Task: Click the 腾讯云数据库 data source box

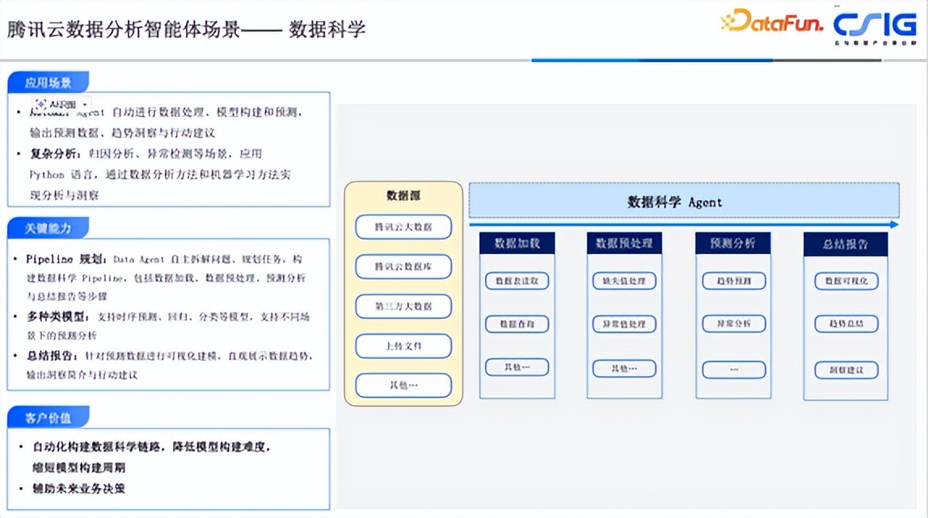Action: 403,266
